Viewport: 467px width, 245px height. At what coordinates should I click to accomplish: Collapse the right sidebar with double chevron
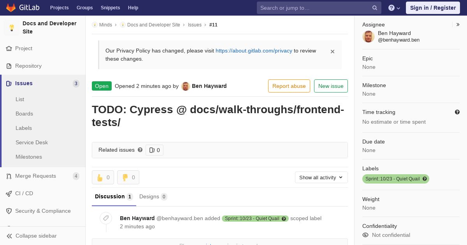pos(458,24)
